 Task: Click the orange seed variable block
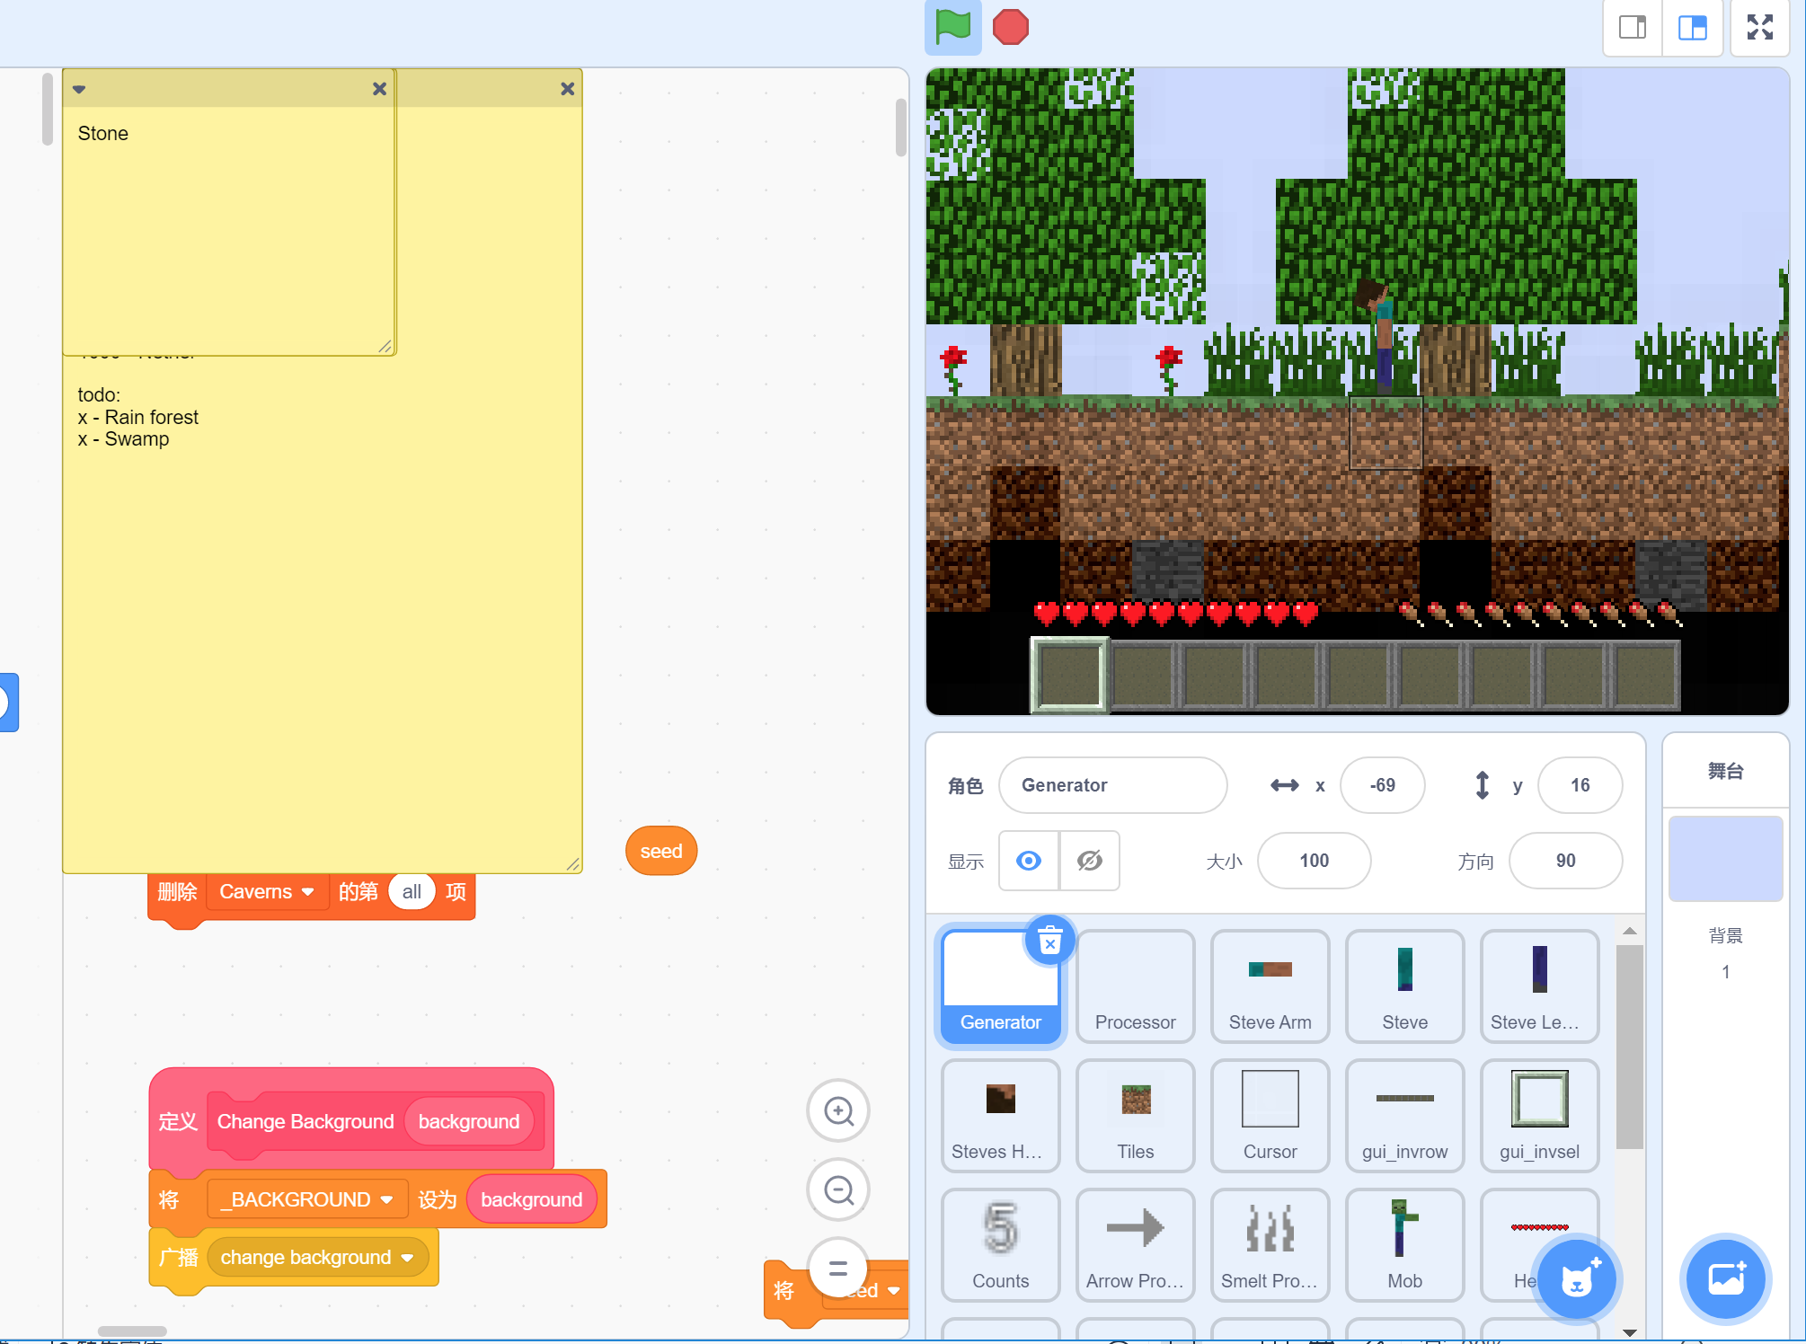click(x=661, y=851)
